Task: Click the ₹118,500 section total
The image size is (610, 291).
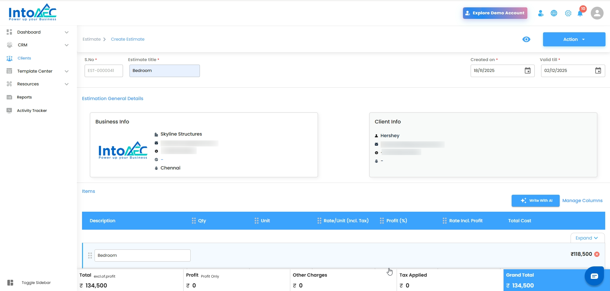Action: tap(581, 254)
